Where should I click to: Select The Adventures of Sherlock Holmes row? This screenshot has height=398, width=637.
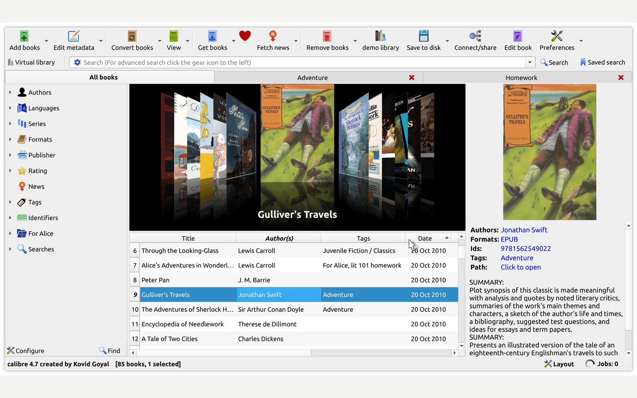(x=294, y=310)
